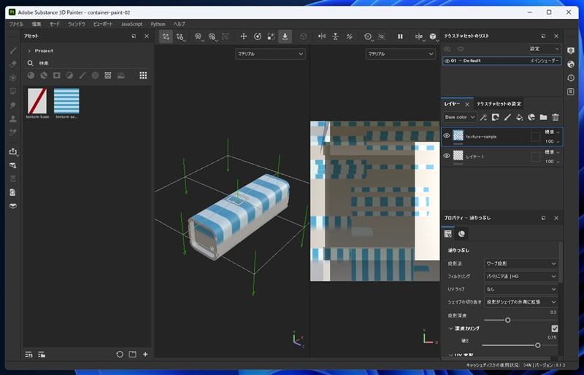
Task: Expand the Project tree in assets panel
Action: pyautogui.click(x=29, y=51)
